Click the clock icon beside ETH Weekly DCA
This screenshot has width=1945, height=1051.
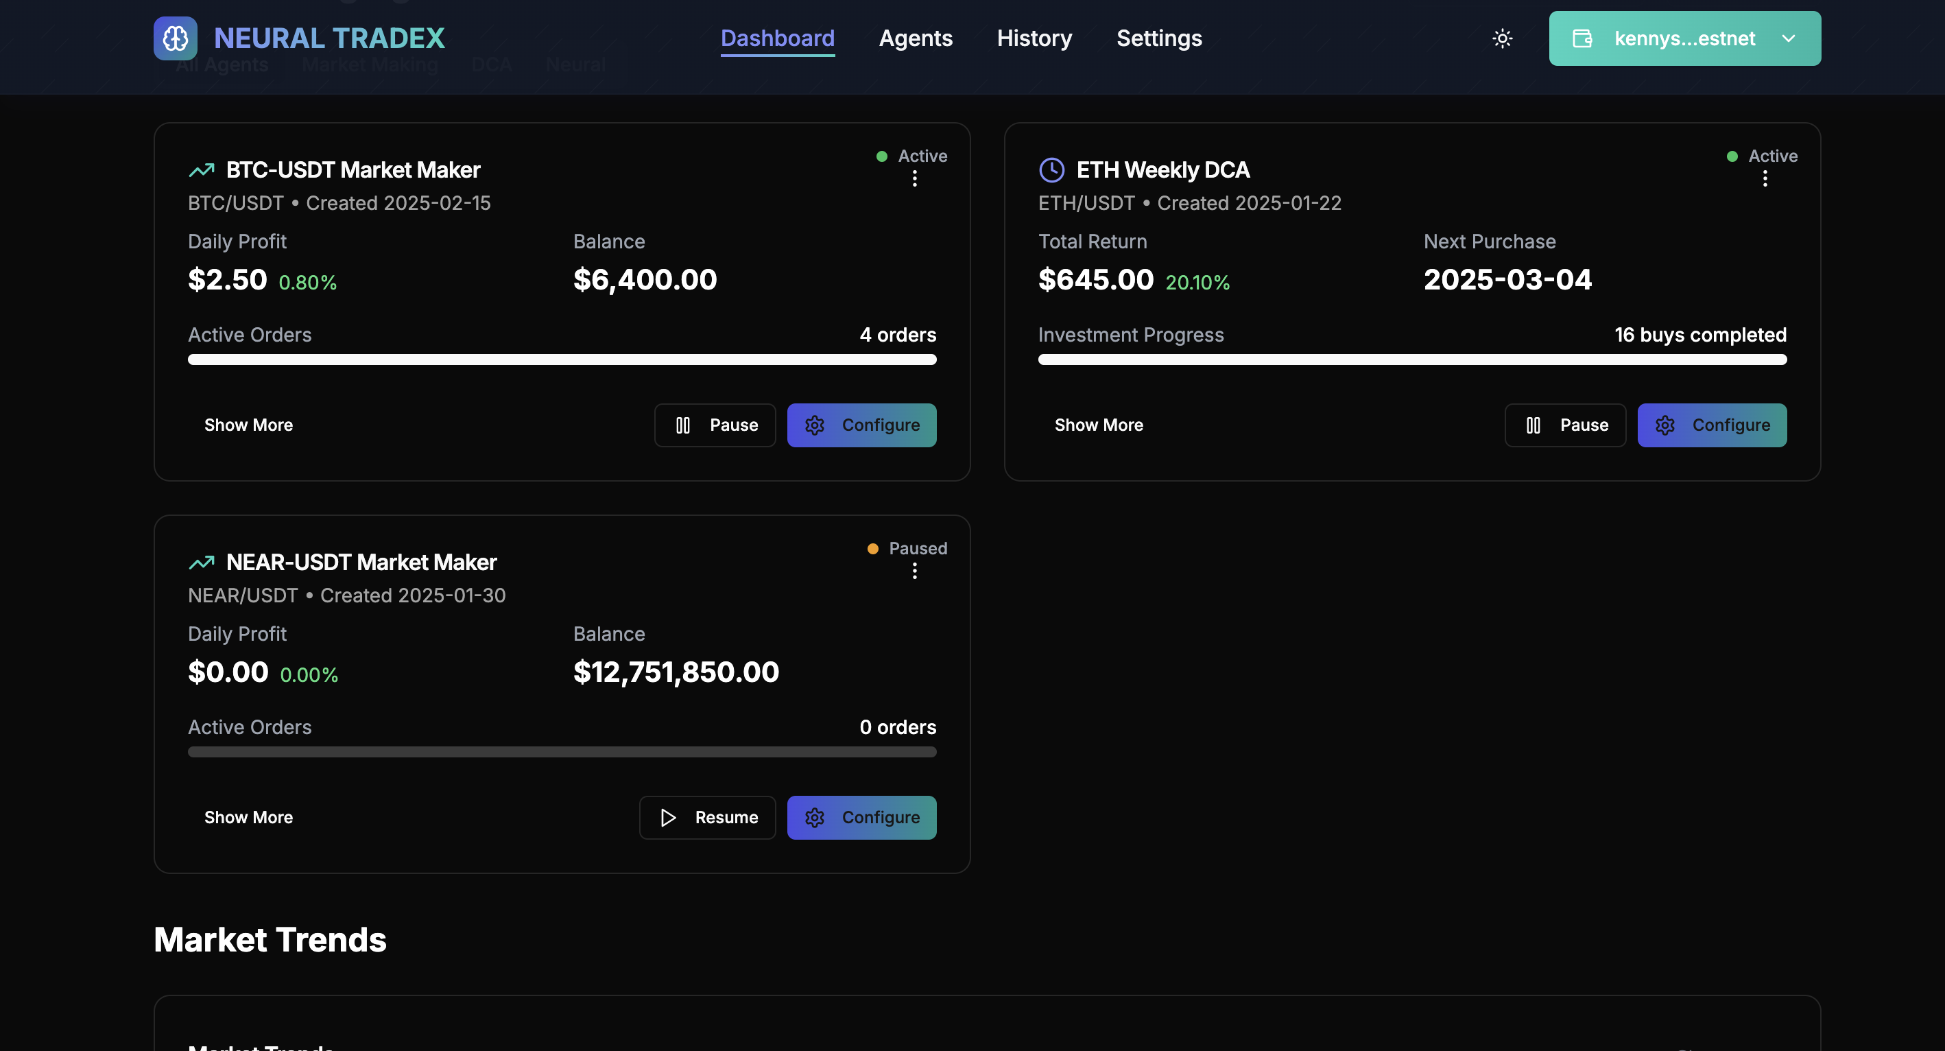1051,170
